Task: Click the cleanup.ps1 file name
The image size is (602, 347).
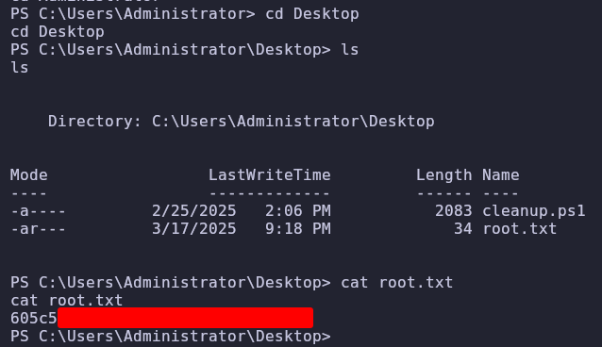Action: [x=534, y=210]
